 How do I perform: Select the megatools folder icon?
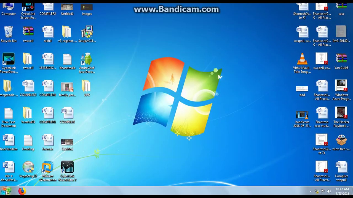coord(9,88)
